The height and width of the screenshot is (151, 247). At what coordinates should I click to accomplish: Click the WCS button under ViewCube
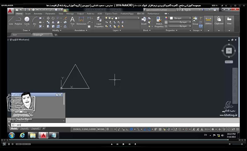pyautogui.click(x=229, y=62)
